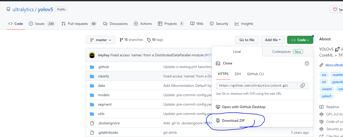Open the data folder
343x137 pixels.
pos(101,85)
